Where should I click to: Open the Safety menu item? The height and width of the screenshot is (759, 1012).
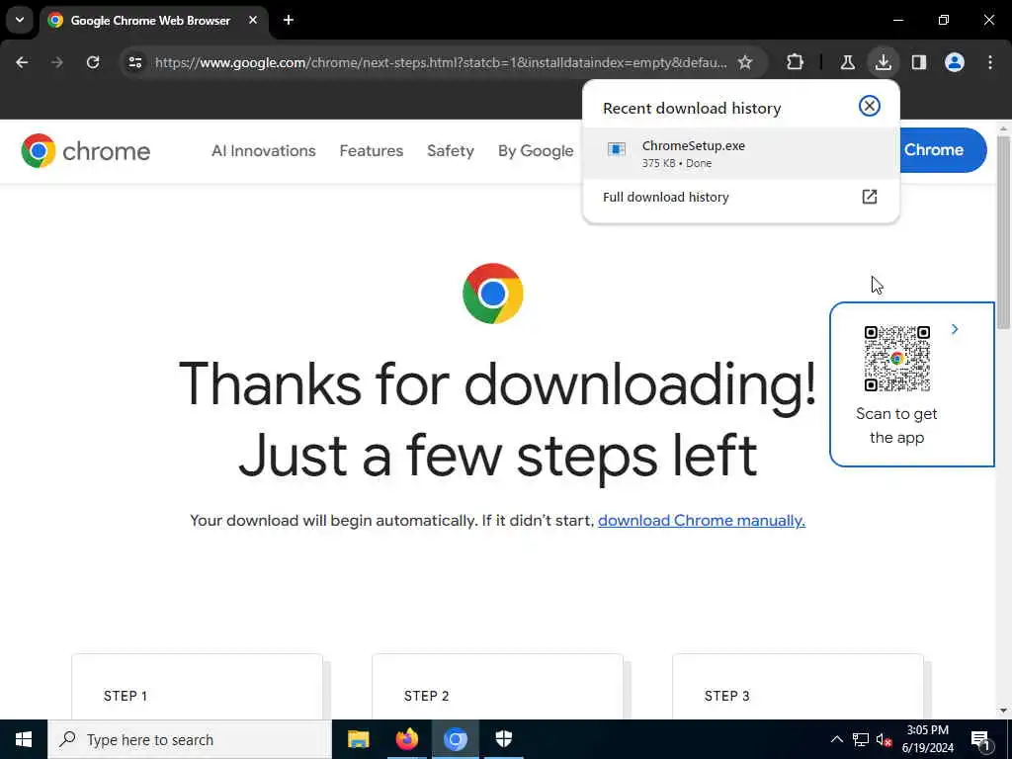point(451,151)
